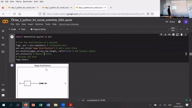Run the matplotlib code cell

(x=12, y=37)
